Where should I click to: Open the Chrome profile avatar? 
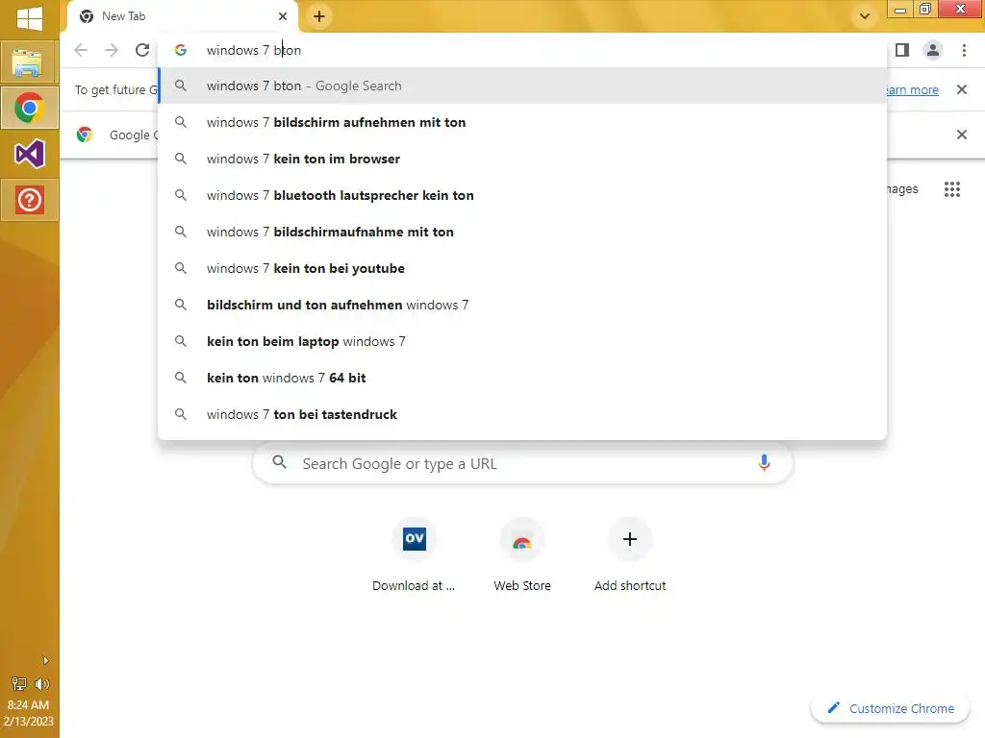pyautogui.click(x=933, y=50)
